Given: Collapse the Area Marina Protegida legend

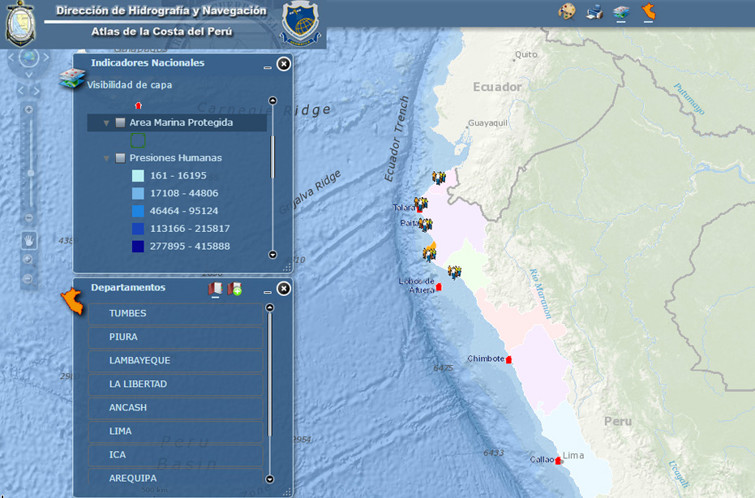Looking at the screenshot, I should [x=106, y=123].
